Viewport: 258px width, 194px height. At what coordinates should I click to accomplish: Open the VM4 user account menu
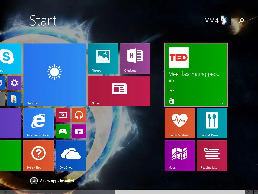(x=218, y=20)
